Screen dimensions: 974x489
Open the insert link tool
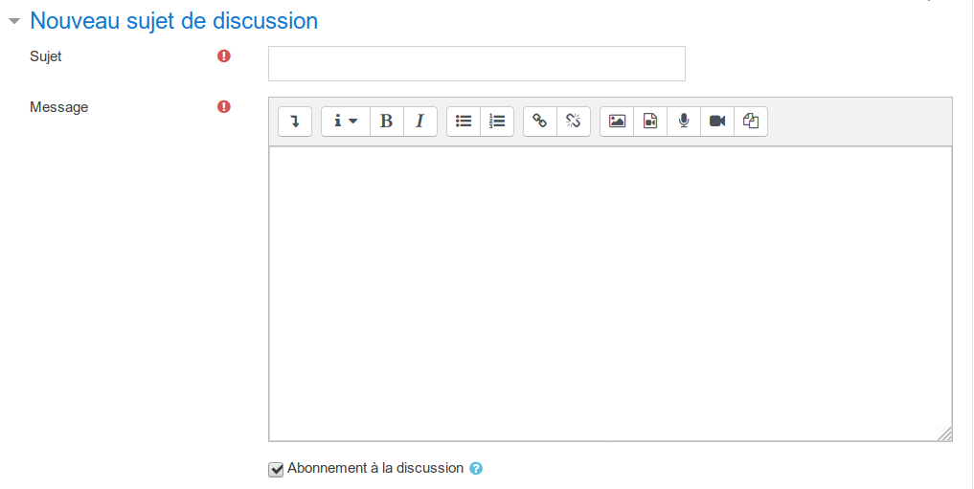pyautogui.click(x=540, y=121)
